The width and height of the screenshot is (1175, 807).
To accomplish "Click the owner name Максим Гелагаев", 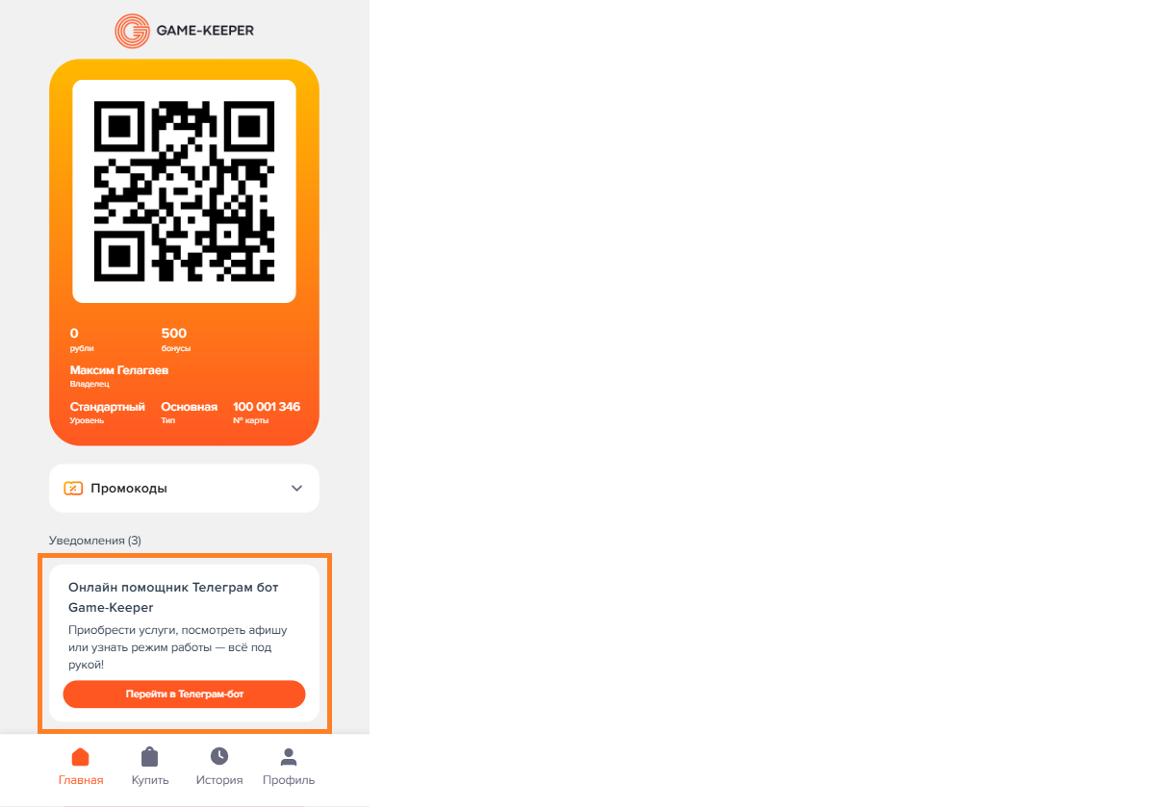I will (x=119, y=370).
